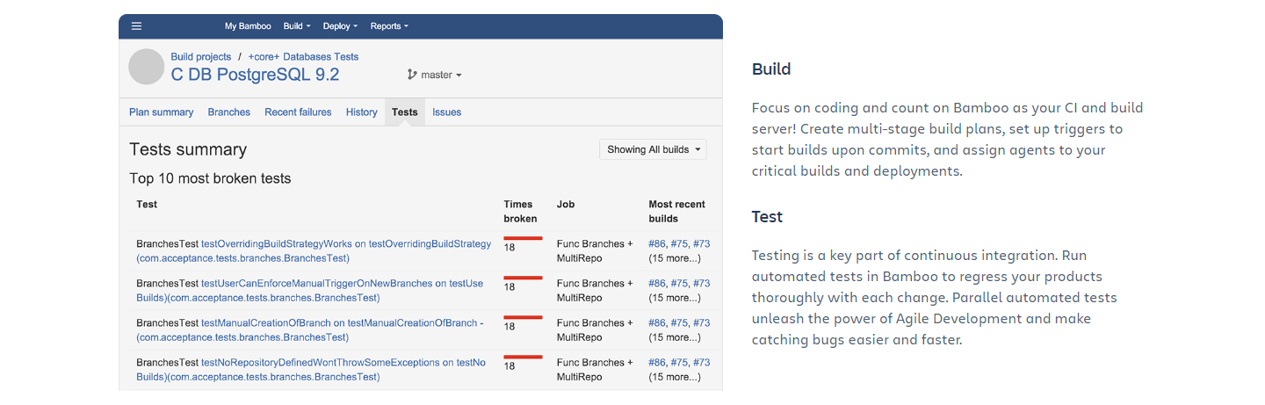Click the master branch icon
The width and height of the screenshot is (1265, 405).
point(412,75)
